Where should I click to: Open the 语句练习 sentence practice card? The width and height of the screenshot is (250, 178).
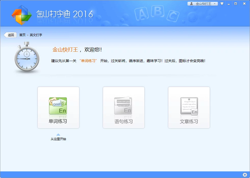124,108
